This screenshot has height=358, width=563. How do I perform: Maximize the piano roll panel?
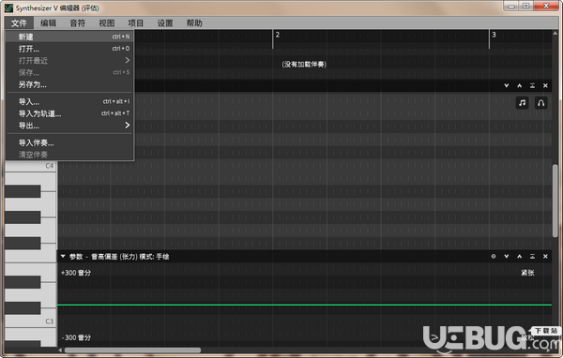click(532, 85)
